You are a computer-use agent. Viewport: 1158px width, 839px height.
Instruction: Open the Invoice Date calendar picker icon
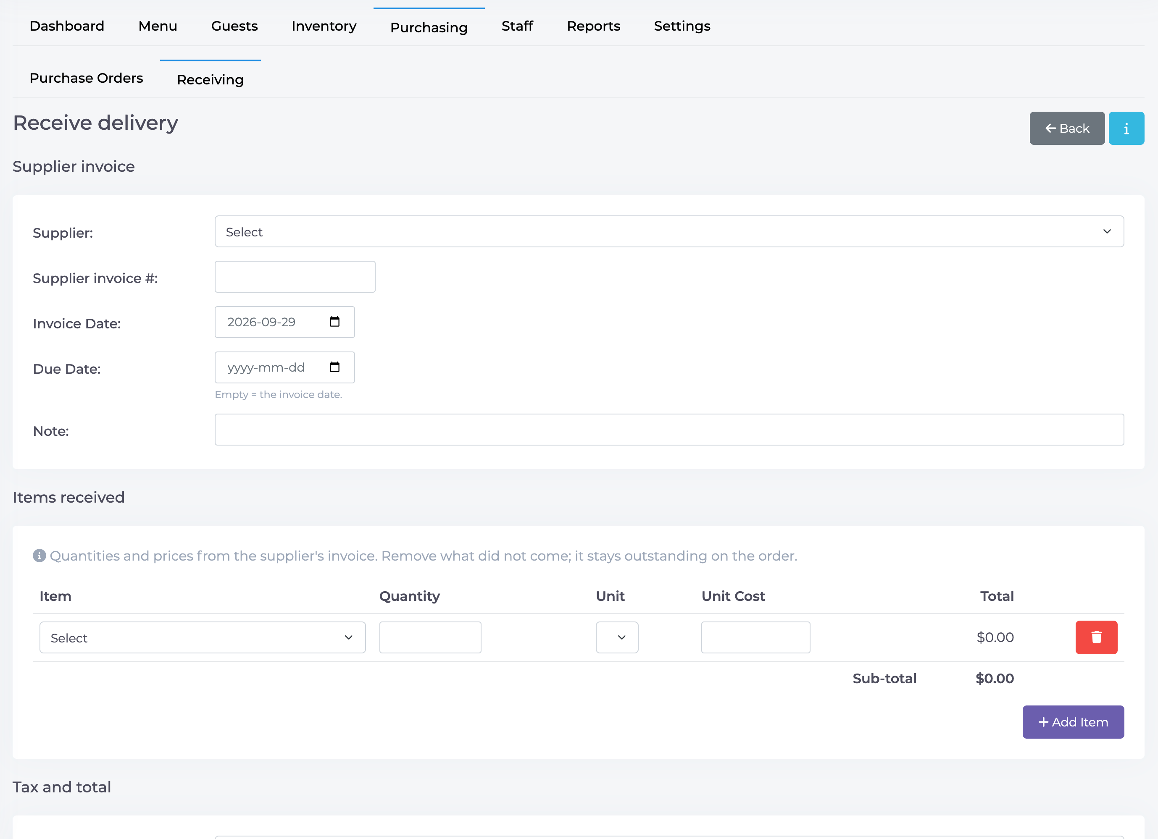(x=334, y=322)
